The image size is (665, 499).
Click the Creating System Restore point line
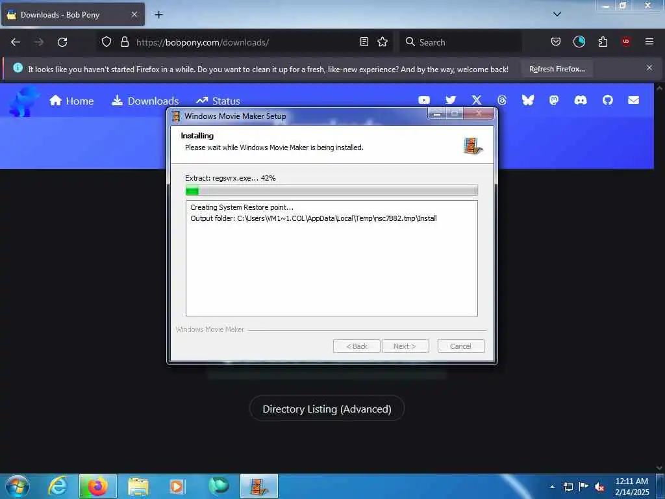click(242, 207)
